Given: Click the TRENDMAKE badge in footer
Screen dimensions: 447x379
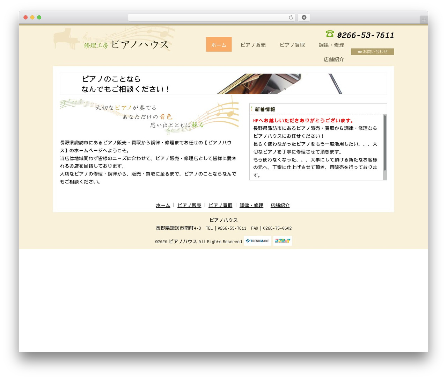Looking at the screenshot, I should [x=257, y=241].
